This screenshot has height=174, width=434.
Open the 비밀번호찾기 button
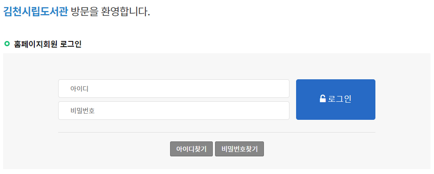click(239, 149)
